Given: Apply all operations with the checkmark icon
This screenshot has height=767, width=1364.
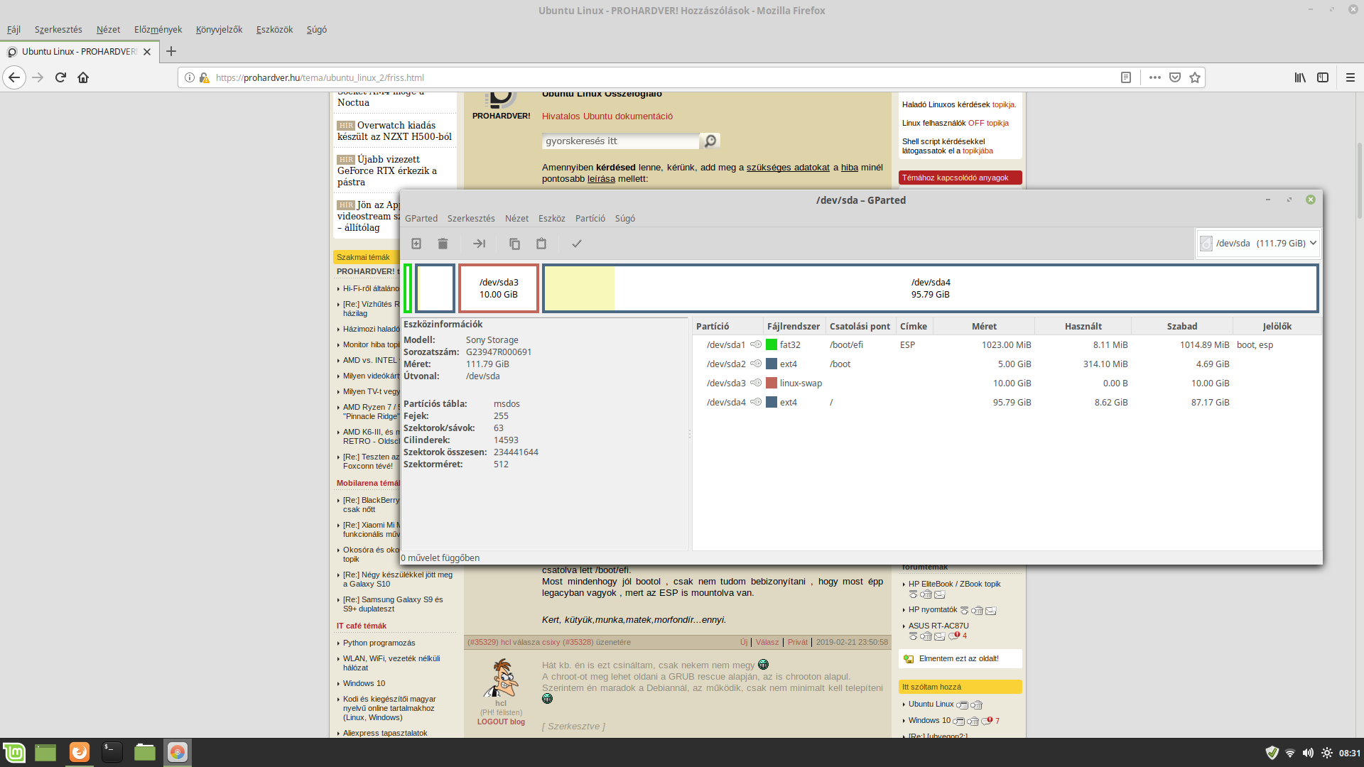Looking at the screenshot, I should tap(577, 244).
